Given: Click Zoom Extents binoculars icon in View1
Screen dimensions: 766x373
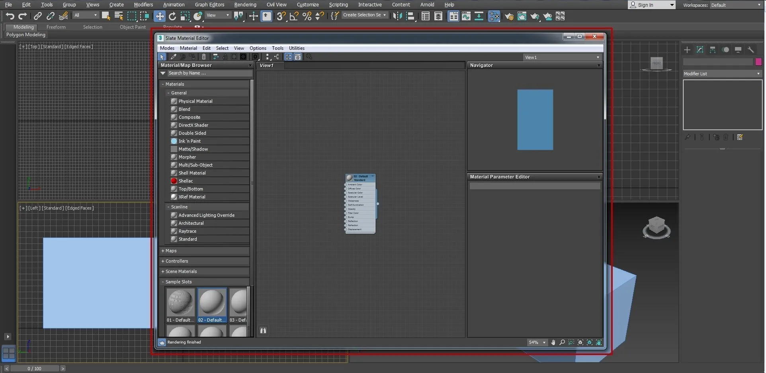Looking at the screenshot, I should [x=263, y=330].
